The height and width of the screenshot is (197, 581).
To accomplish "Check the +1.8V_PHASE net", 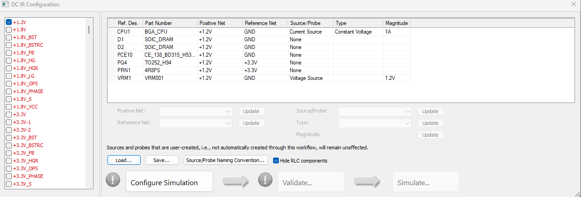I will (x=9, y=91).
